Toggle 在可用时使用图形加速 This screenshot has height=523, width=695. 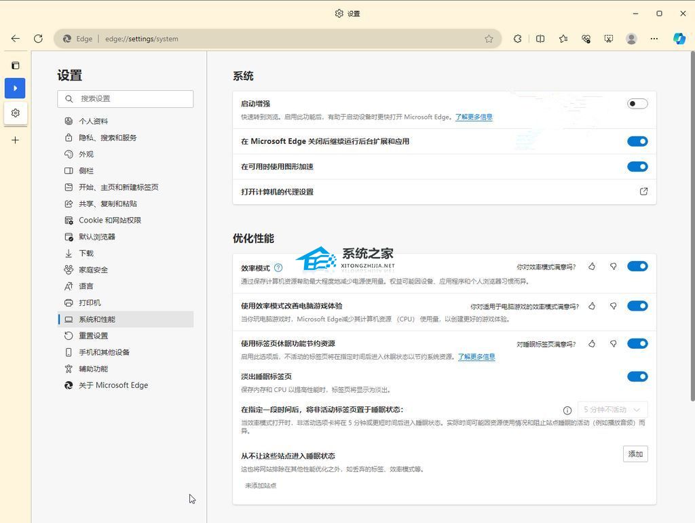point(637,166)
